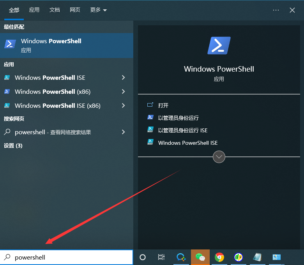Open the Notepad icon on the taskbar
Image resolution: width=304 pixels, height=265 pixels.
pos(257,257)
